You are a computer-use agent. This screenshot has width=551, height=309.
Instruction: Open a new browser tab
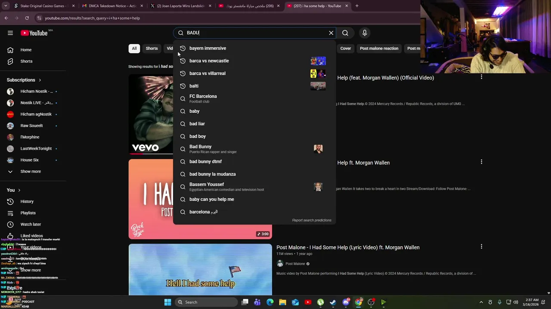click(357, 6)
